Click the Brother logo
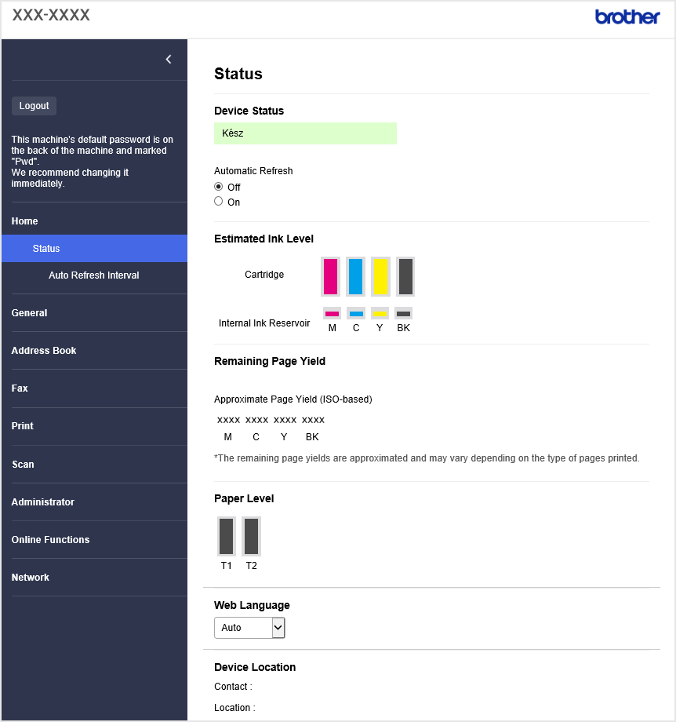Viewport: 676px width, 722px height. [627, 17]
